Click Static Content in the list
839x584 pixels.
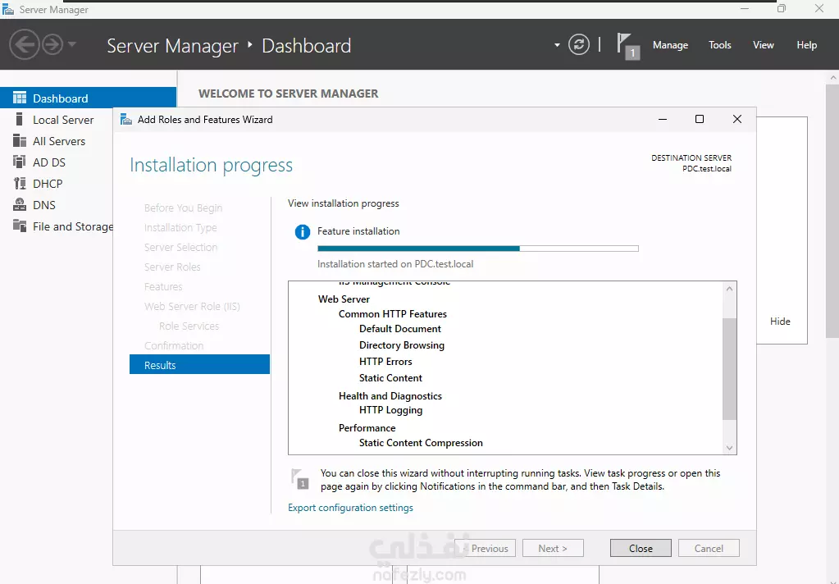click(390, 377)
